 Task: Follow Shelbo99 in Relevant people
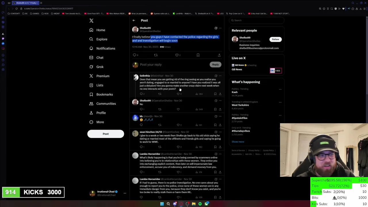[x=275, y=39]
